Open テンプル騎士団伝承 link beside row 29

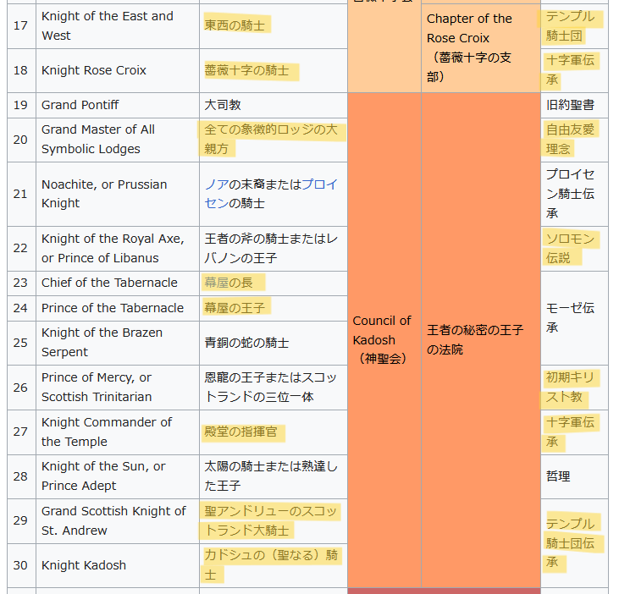[x=575, y=542]
